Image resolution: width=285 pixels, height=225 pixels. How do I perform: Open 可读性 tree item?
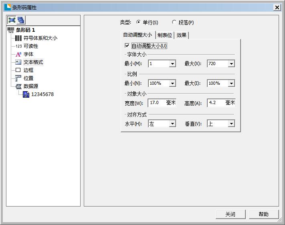(31, 46)
